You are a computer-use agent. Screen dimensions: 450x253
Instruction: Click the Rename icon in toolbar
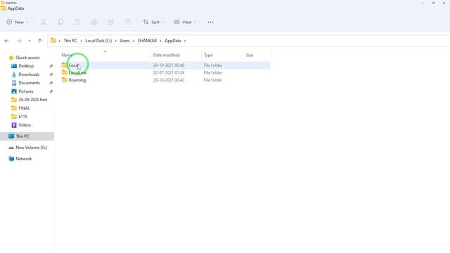click(x=94, y=22)
